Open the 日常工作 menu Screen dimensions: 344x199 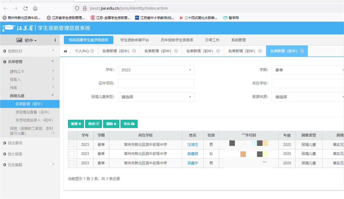212,40
